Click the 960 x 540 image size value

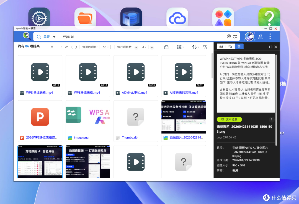(x=239, y=165)
